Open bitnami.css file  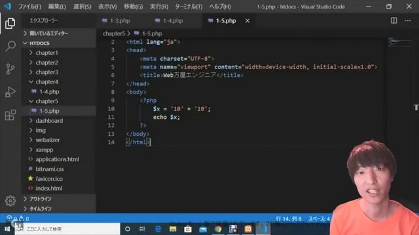tap(59, 169)
